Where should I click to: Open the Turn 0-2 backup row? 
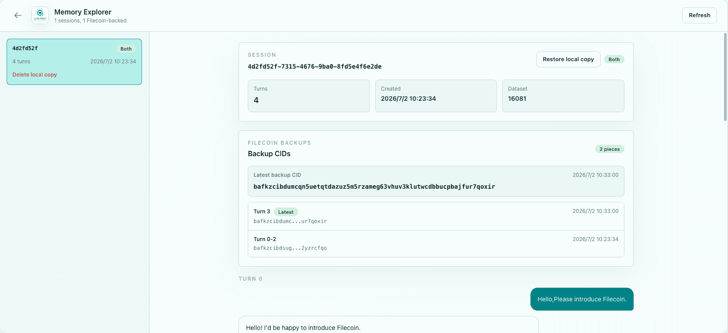(x=436, y=244)
